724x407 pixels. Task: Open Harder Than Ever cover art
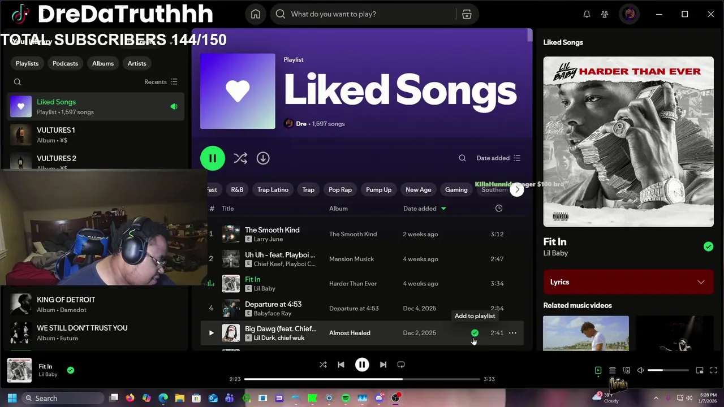coord(628,141)
